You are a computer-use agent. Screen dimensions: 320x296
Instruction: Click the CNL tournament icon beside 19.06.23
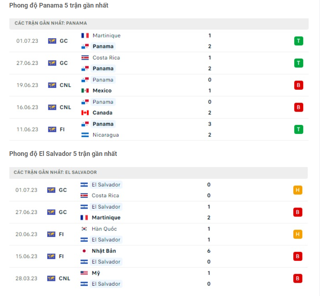tap(52, 85)
